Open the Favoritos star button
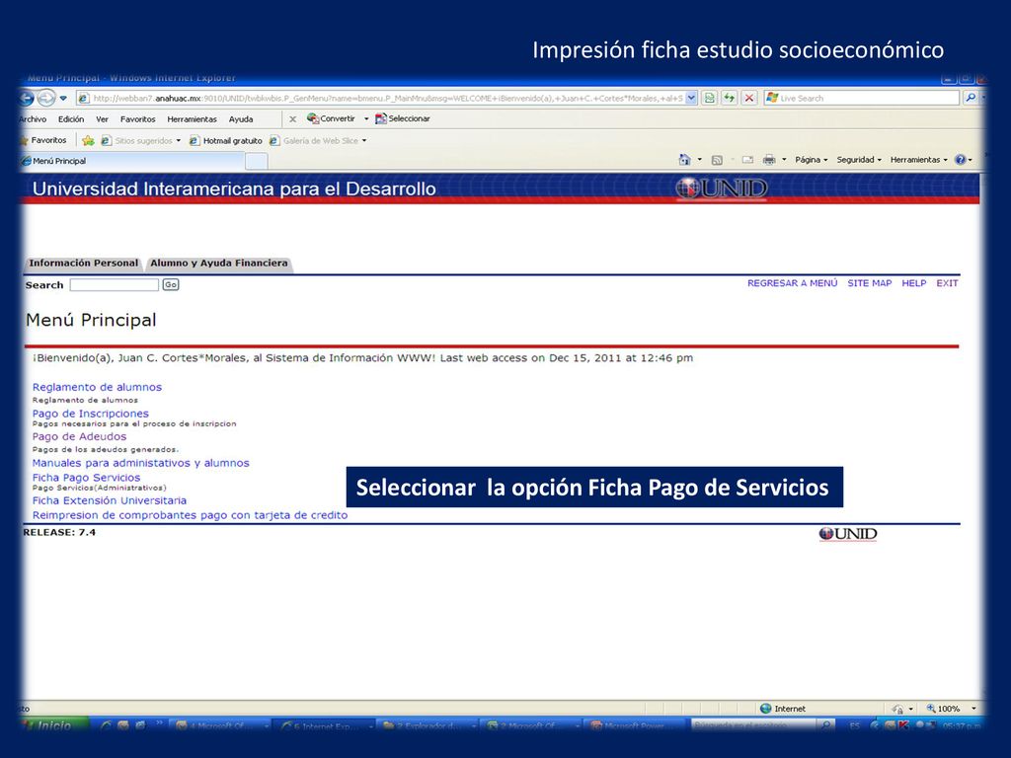The height and width of the screenshot is (758, 1011). point(43,140)
